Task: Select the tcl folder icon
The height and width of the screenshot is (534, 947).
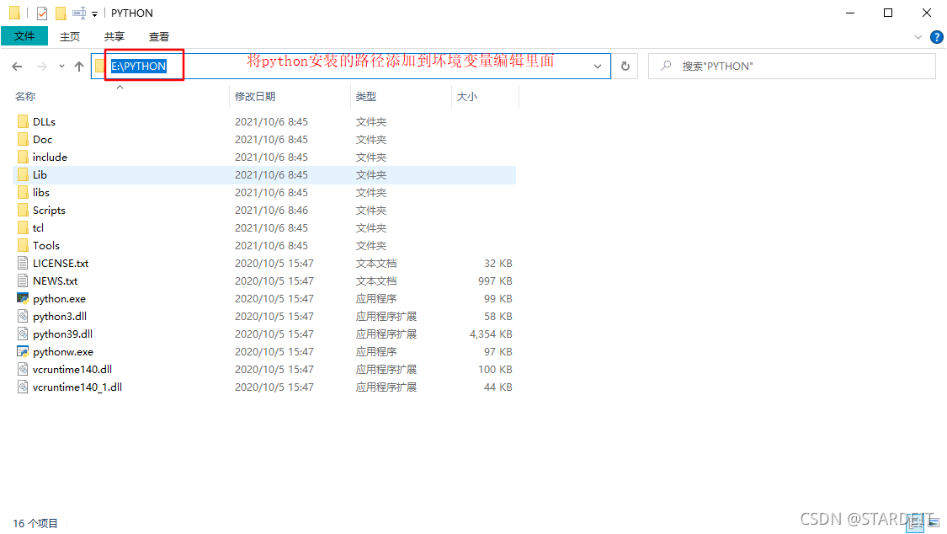Action: coord(23,227)
